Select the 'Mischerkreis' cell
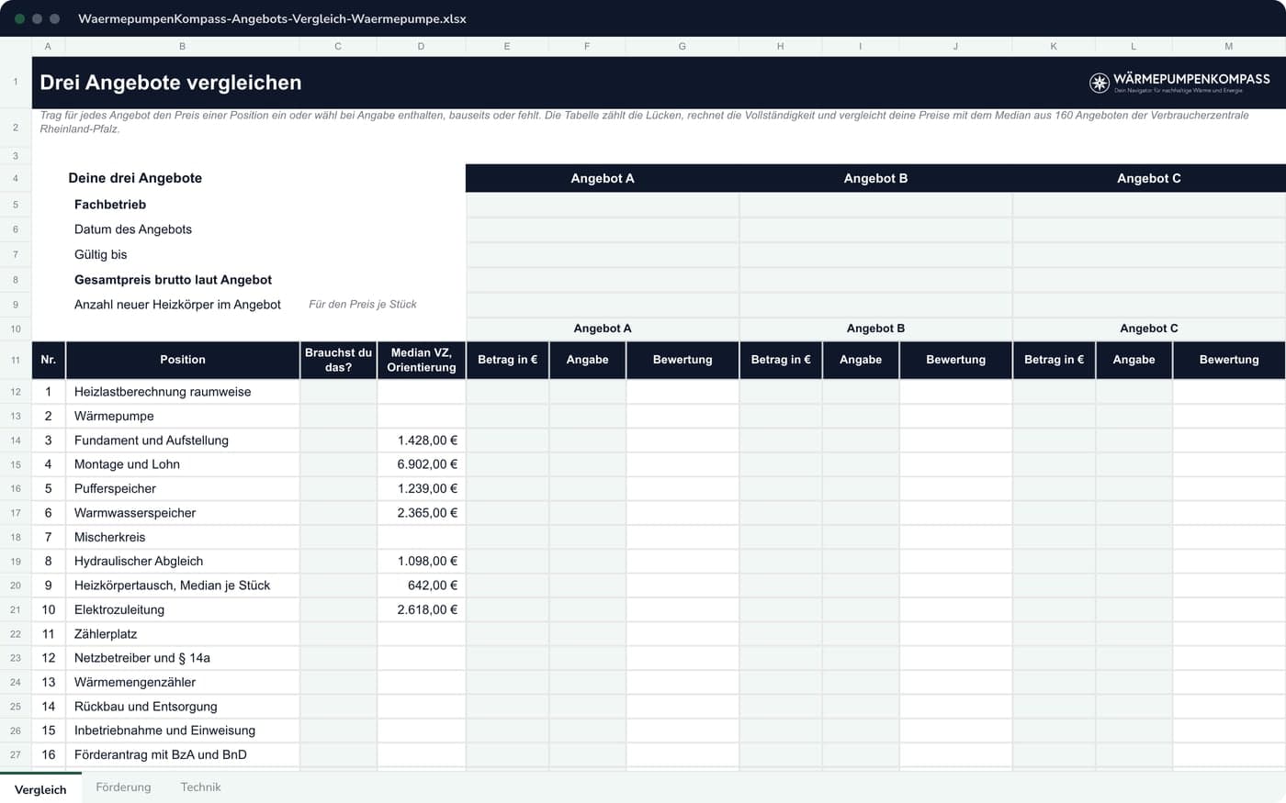Viewport: 1286px width, 803px height. [x=183, y=537]
